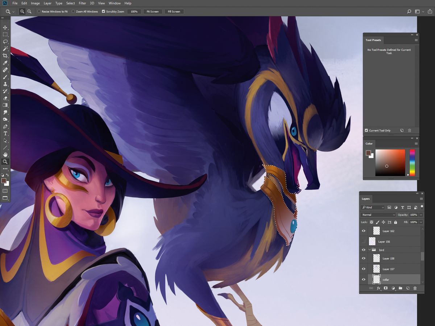Open the Add layer style (fx) menu
Viewport: 435px width, 326px height.
(378, 288)
